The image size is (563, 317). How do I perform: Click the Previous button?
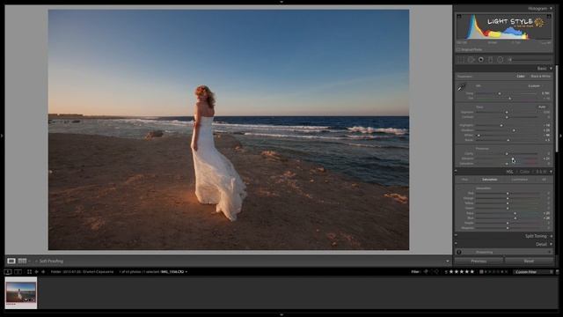tap(479, 261)
